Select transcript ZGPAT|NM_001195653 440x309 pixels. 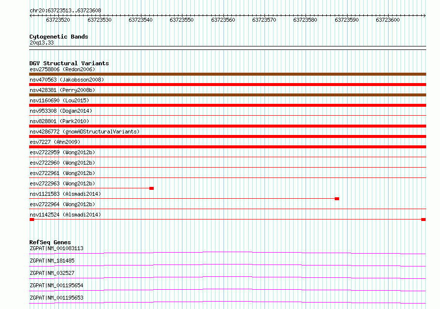(x=56, y=298)
